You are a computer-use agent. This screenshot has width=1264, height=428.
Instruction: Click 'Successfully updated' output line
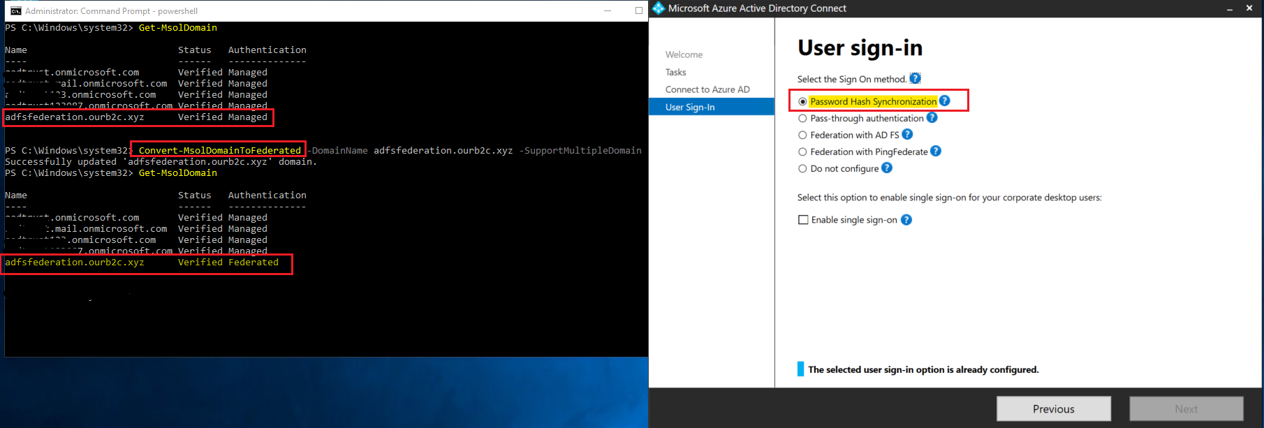161,161
